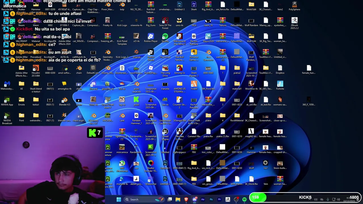Select the Underwater Caustics Blender file
Viewport: 363px width, 204px height.
coord(165,118)
